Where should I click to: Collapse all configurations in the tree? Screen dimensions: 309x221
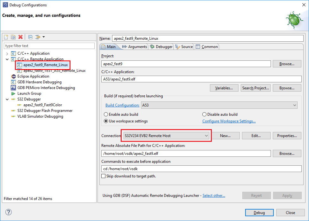click(x=30, y=37)
